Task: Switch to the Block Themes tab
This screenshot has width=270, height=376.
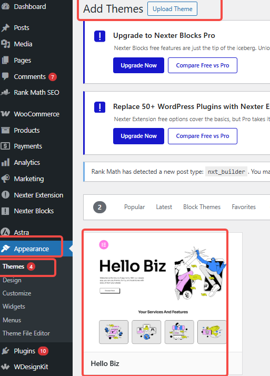Action: click(202, 207)
